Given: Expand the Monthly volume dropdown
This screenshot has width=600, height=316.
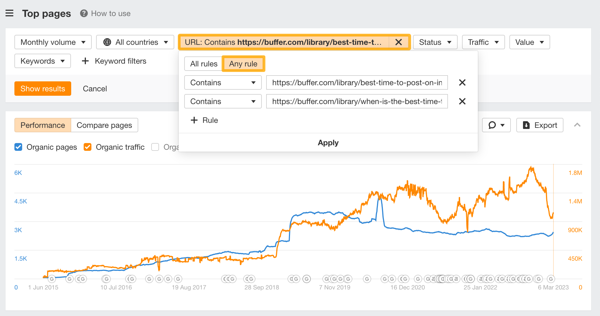Looking at the screenshot, I should click(53, 42).
